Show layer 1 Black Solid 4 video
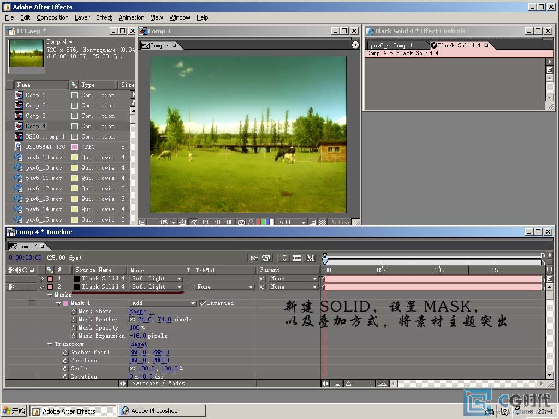The width and height of the screenshot is (559, 419). tap(11, 279)
